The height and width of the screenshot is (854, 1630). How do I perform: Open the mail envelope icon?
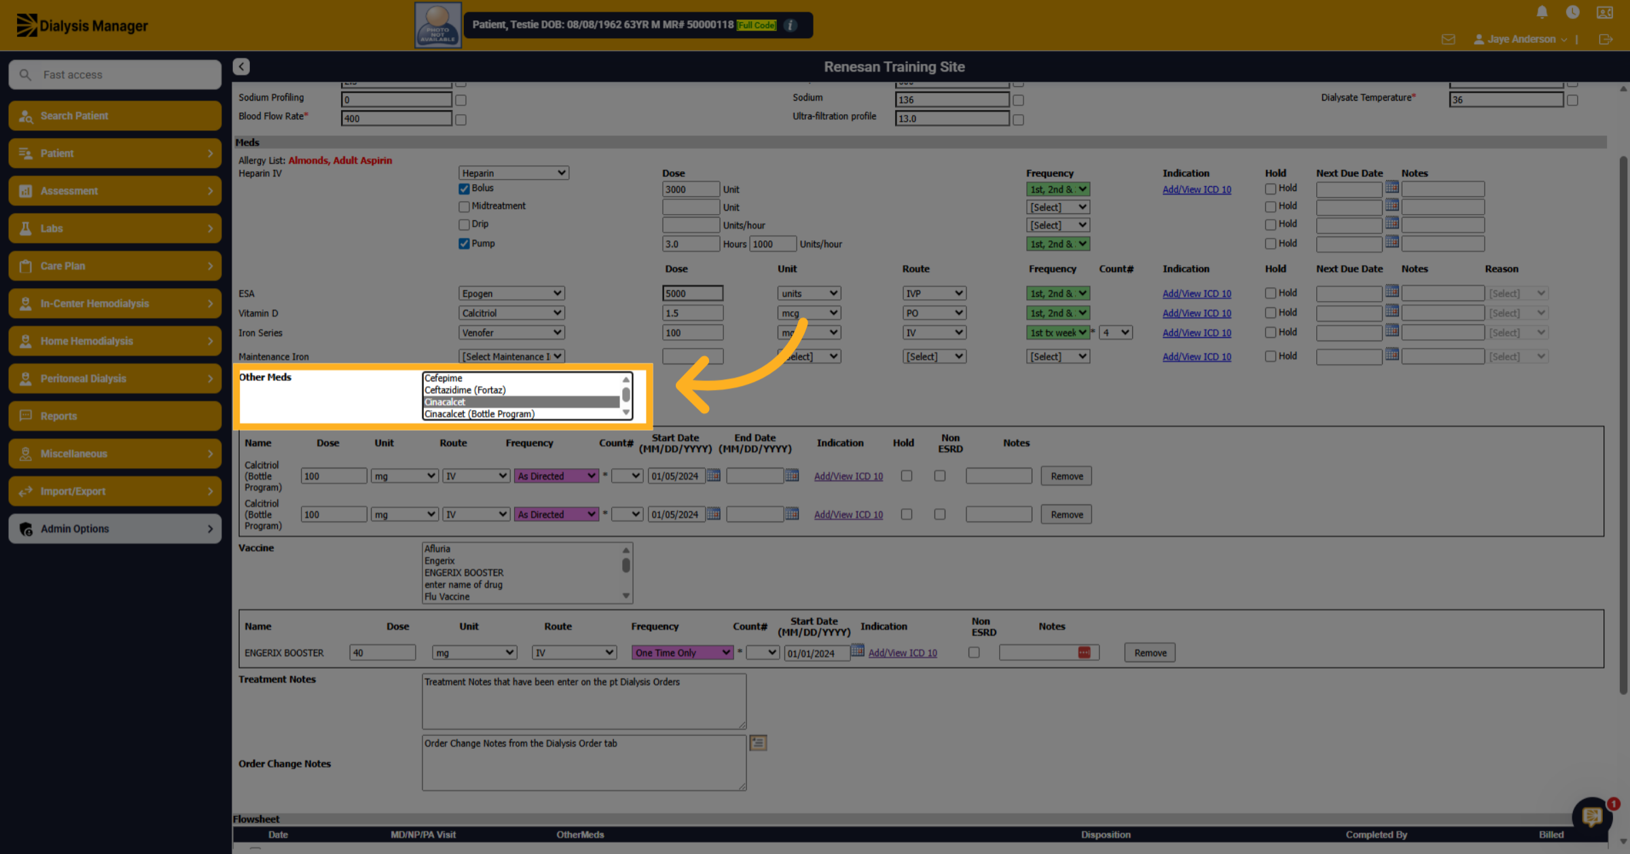coord(1448,39)
